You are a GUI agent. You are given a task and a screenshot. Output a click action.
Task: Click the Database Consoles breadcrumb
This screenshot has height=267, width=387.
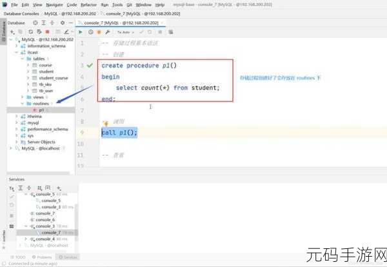coord(21,14)
